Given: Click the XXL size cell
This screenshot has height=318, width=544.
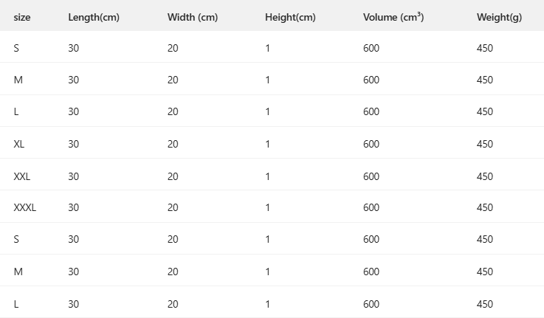Looking at the screenshot, I should [22, 176].
